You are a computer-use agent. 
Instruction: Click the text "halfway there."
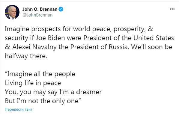point(26,56)
